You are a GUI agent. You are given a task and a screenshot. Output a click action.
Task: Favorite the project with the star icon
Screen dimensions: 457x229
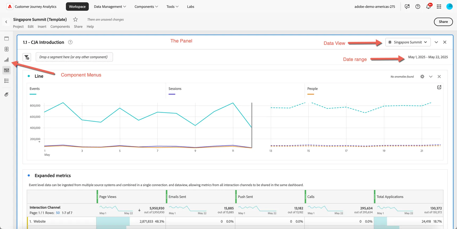click(75, 19)
